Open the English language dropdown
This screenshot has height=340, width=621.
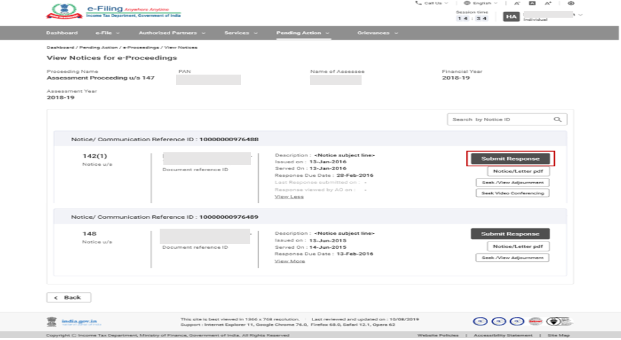coord(480,4)
